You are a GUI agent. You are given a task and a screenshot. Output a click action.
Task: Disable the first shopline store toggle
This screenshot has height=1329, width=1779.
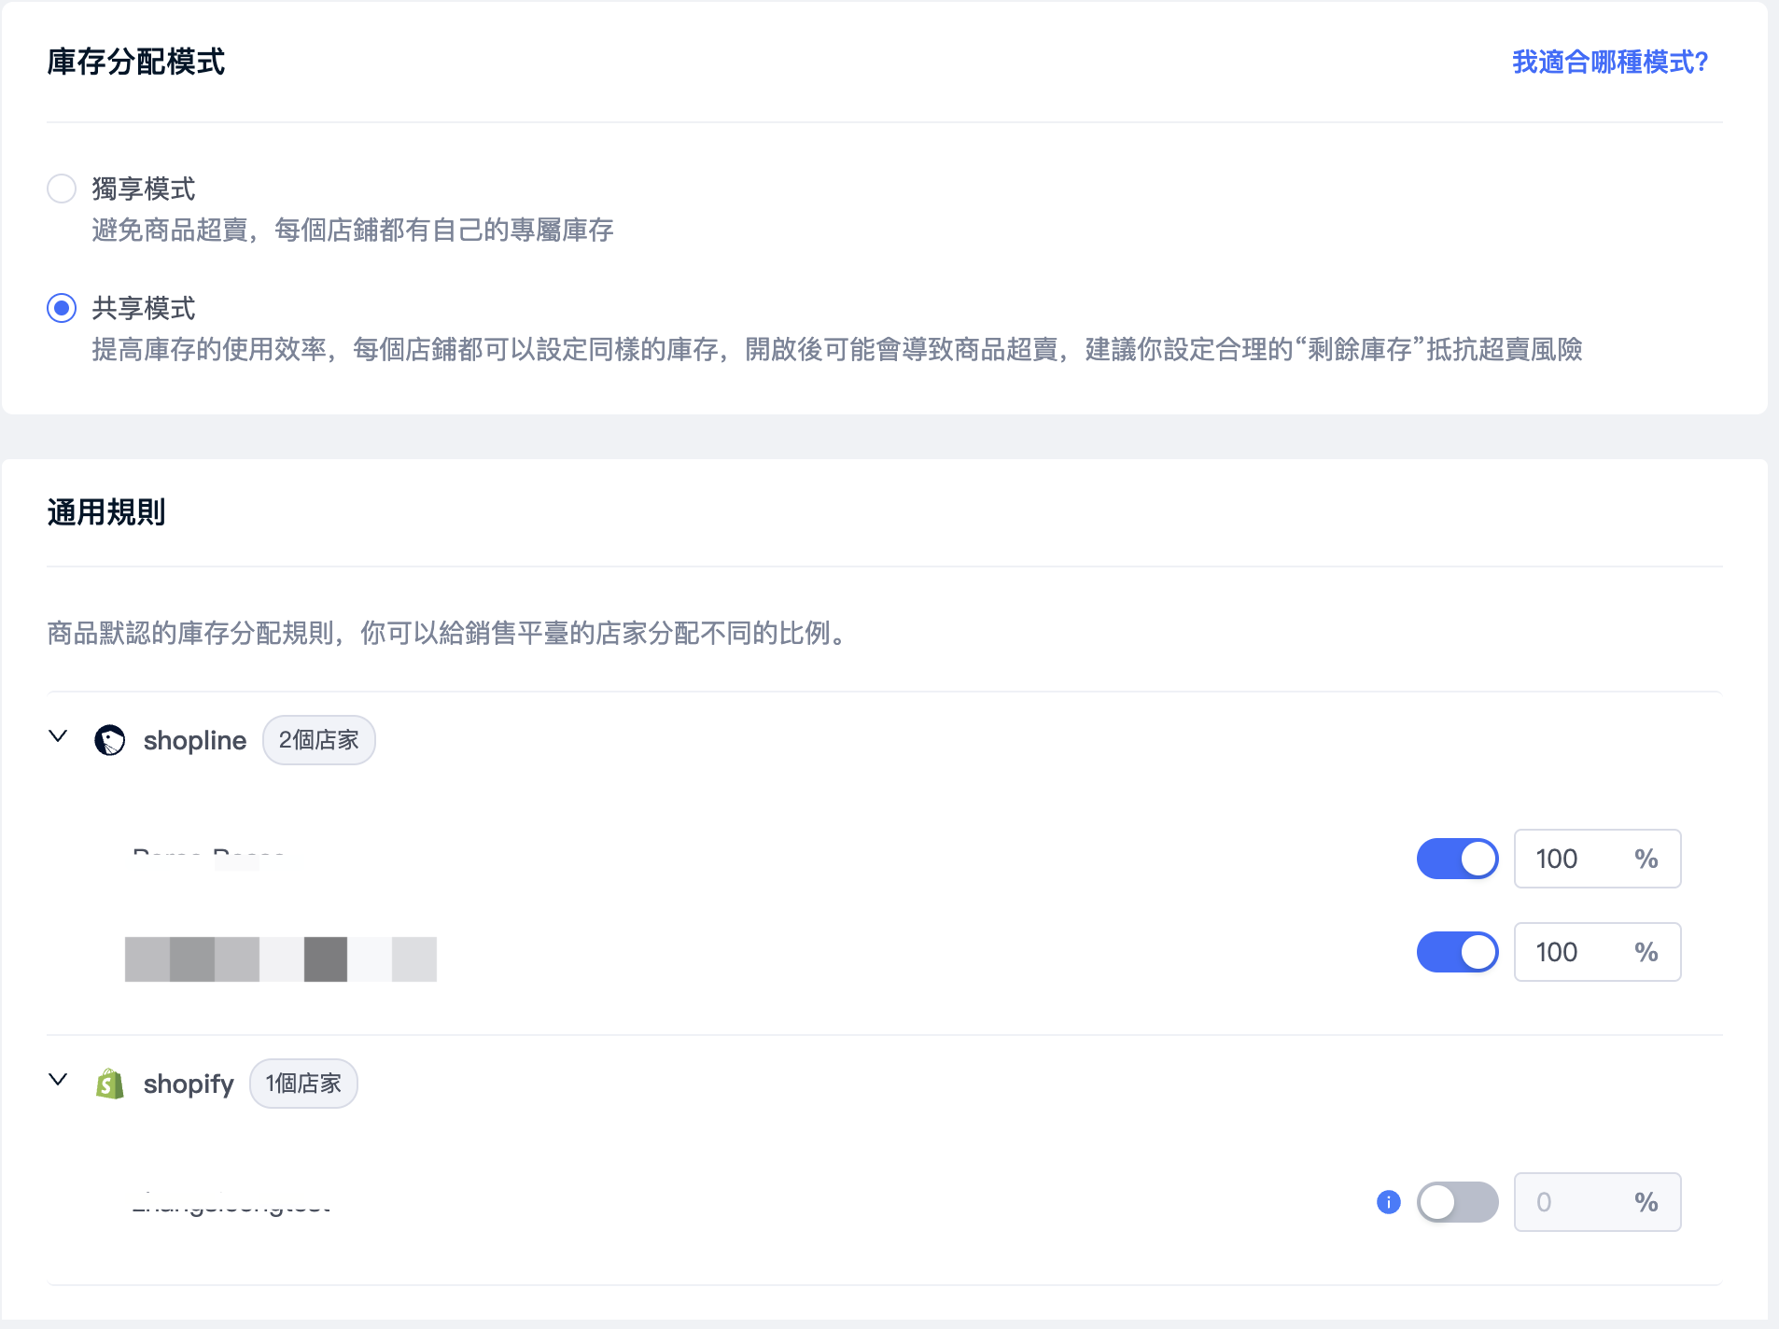[1456, 859]
